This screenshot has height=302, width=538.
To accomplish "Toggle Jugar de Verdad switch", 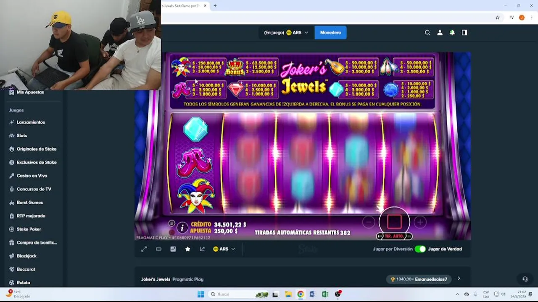I will 420,249.
